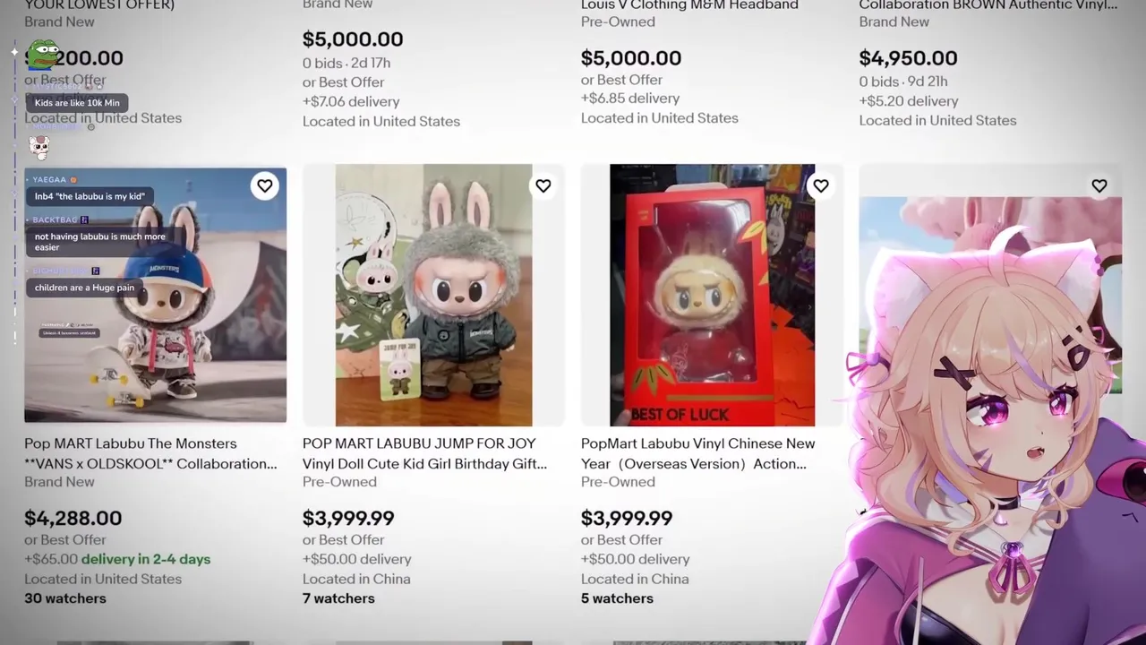This screenshot has width=1146, height=645.
Task: Add VANS x OLDSKOOL Labubu to watchlist
Action: tap(264, 185)
